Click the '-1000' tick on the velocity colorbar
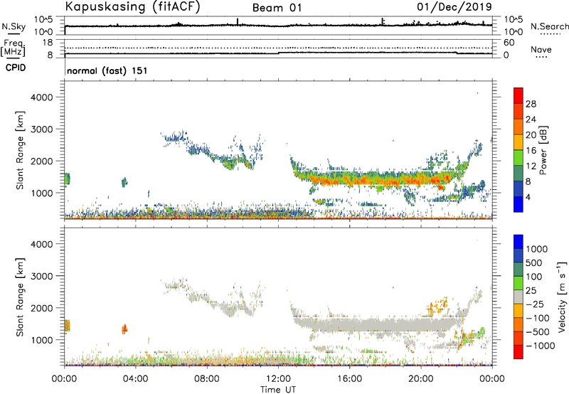 pyautogui.click(x=540, y=346)
